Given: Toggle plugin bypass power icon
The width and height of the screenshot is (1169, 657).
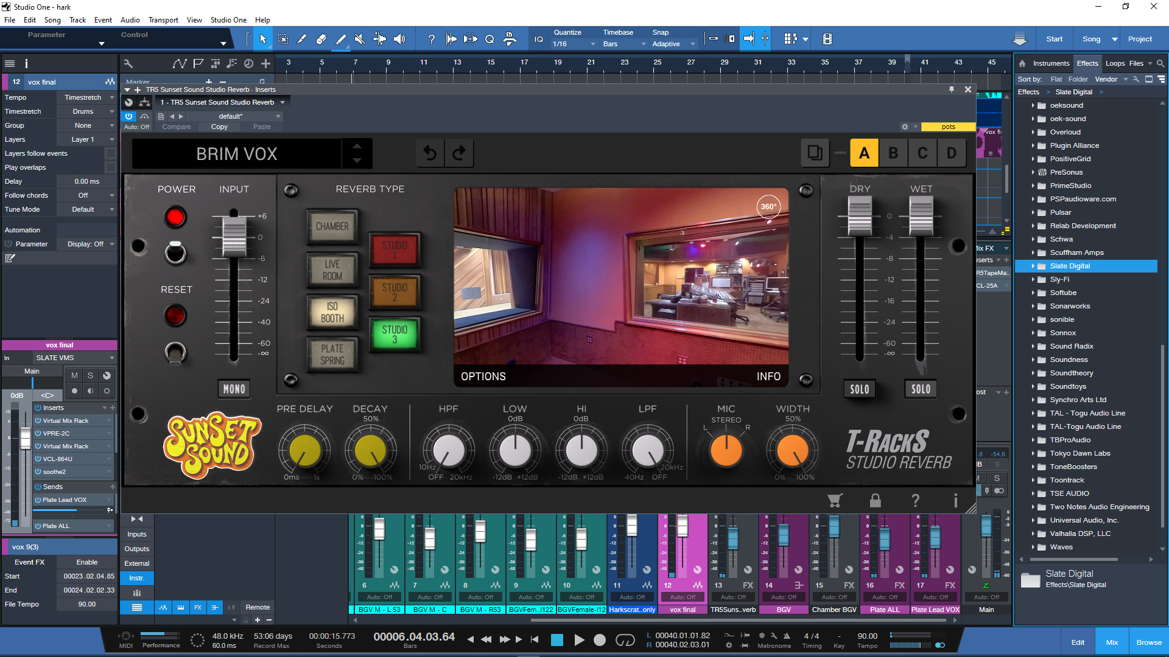Looking at the screenshot, I should (x=128, y=116).
